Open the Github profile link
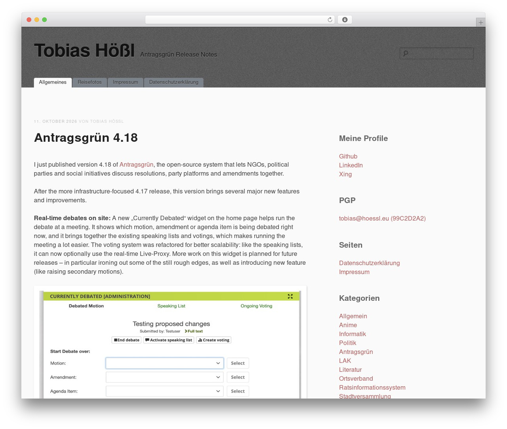 pyautogui.click(x=348, y=156)
